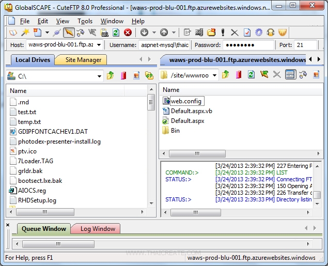Click the main toolbar Refresh icon
The image size is (328, 266).
116,33
